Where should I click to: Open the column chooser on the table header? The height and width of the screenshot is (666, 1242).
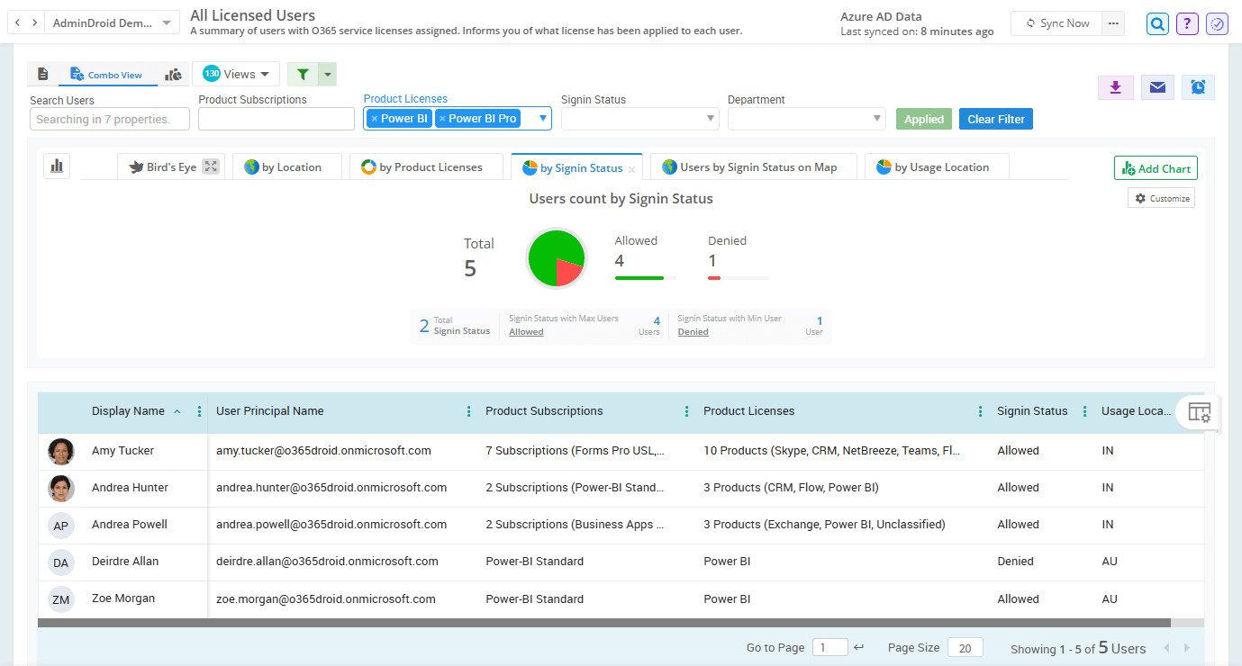(x=1201, y=411)
